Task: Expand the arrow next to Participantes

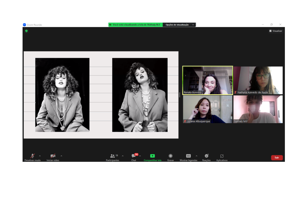Action: tap(123, 156)
